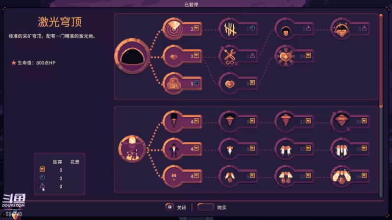Viewport: 392px width, 220px height.
Task: Select the twin jetpack upgrade costing 12
Action: pos(294,149)
